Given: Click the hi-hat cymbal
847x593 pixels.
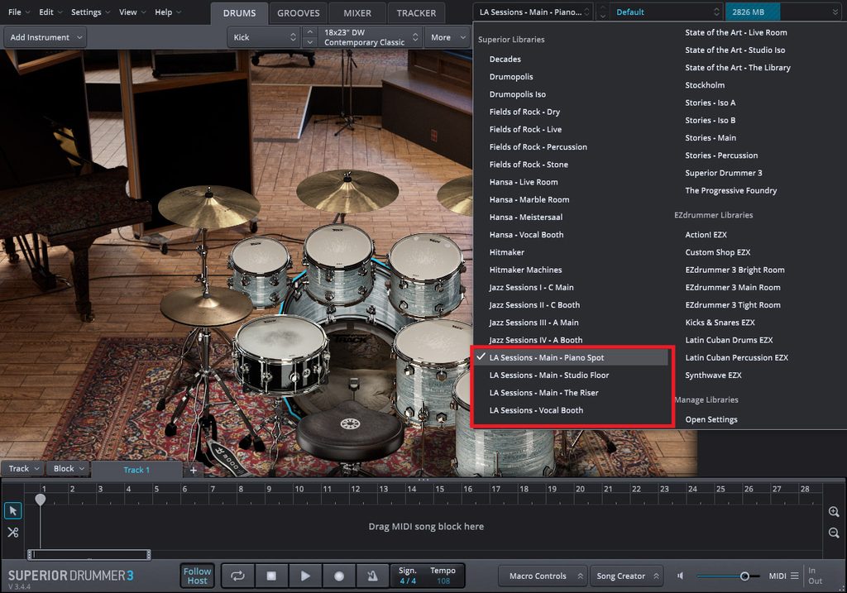Looking at the screenshot, I should point(208,306).
